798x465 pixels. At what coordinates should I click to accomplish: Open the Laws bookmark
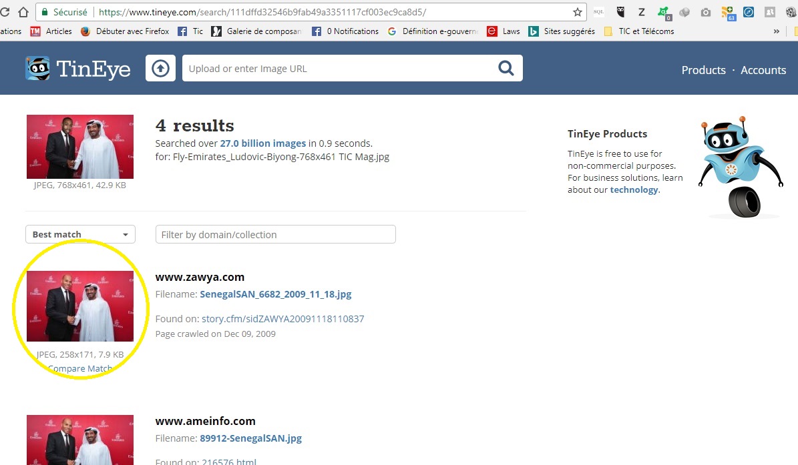click(504, 31)
